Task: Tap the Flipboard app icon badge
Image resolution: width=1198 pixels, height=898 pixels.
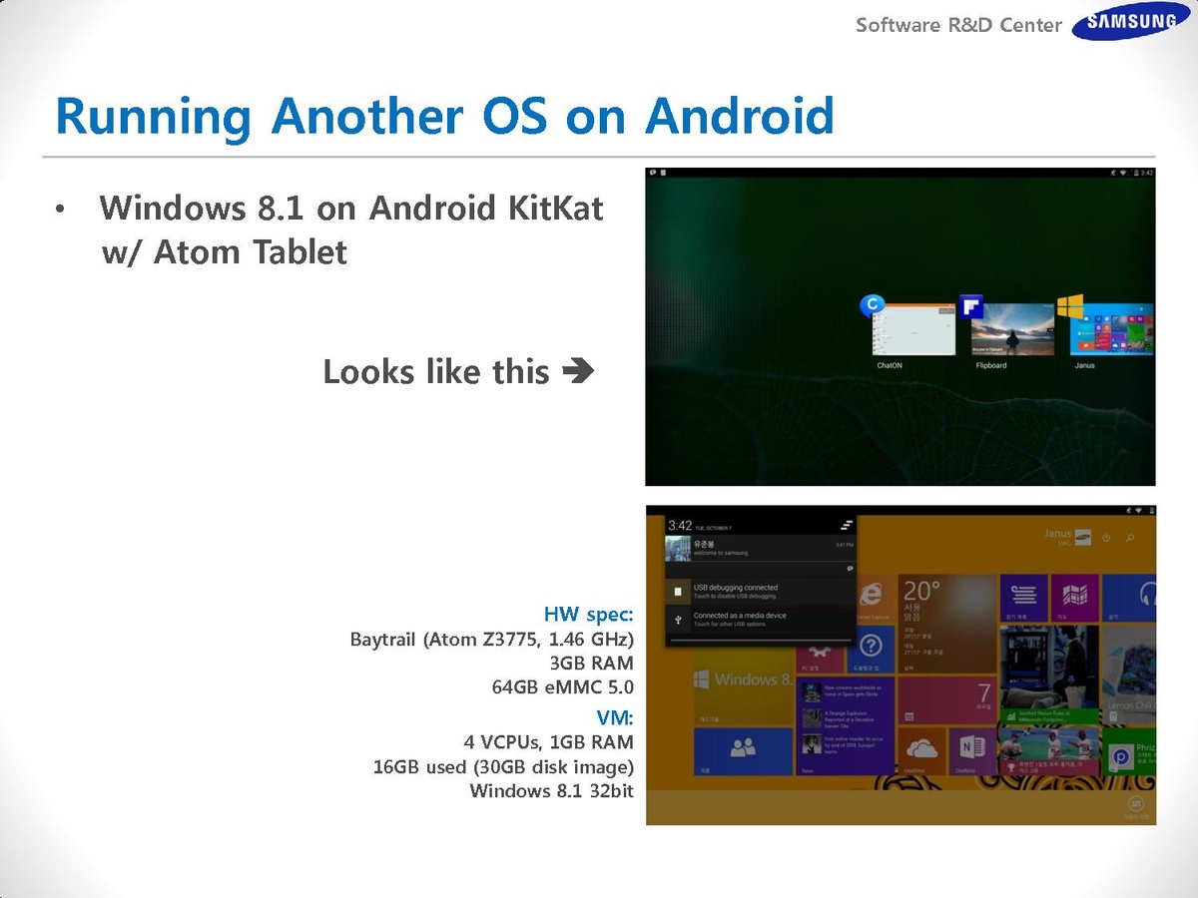Action: 970,306
